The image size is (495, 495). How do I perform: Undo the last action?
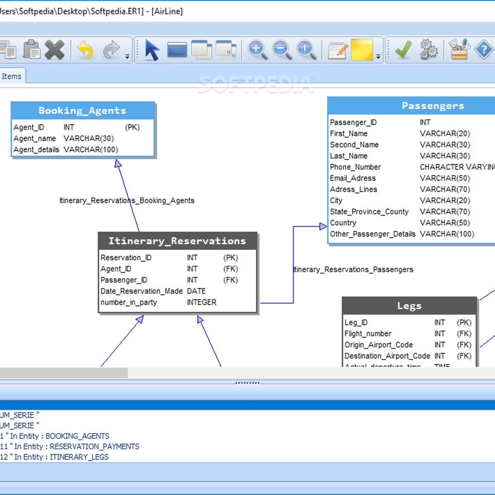tap(85, 50)
